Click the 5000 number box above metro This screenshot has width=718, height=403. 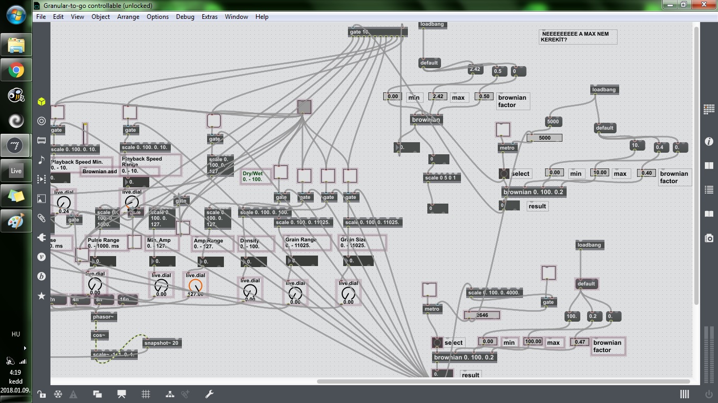544,138
